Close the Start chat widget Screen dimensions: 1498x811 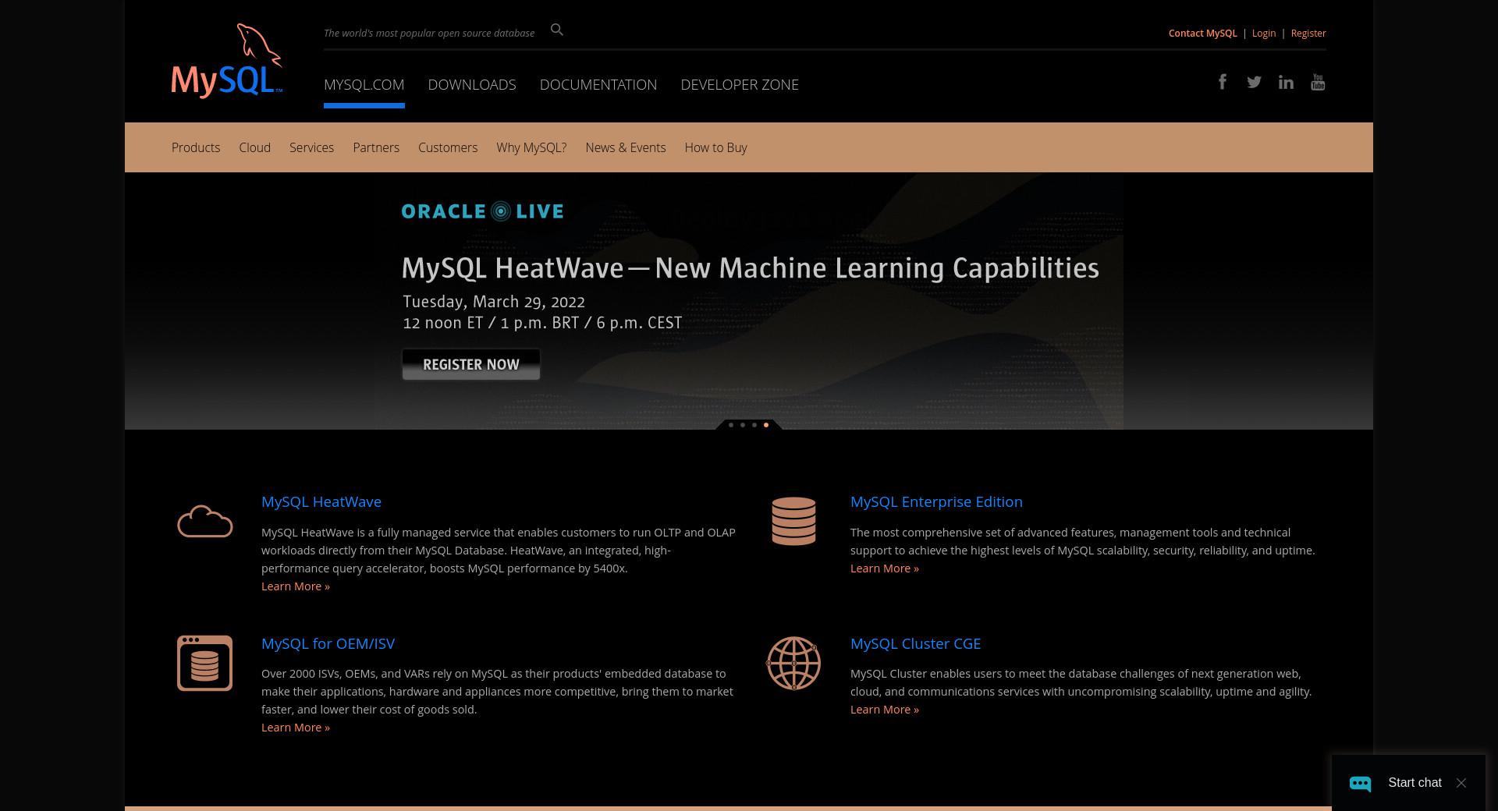pyautogui.click(x=1461, y=783)
